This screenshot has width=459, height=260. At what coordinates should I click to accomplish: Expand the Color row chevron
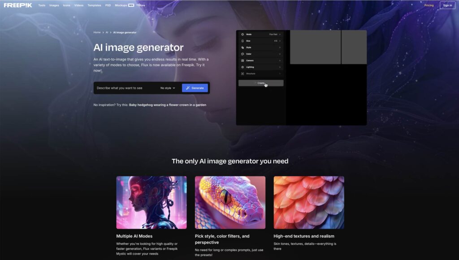280,54
